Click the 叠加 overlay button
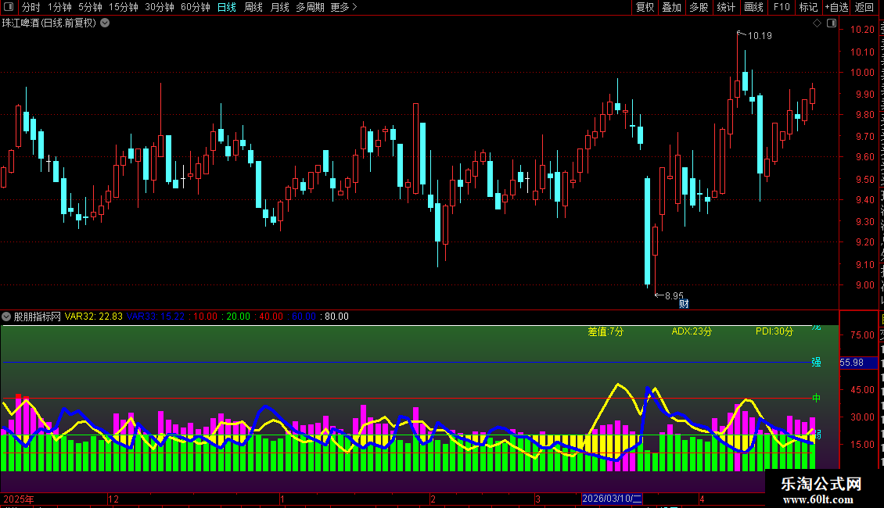The height and width of the screenshot is (508, 884). [x=671, y=7]
